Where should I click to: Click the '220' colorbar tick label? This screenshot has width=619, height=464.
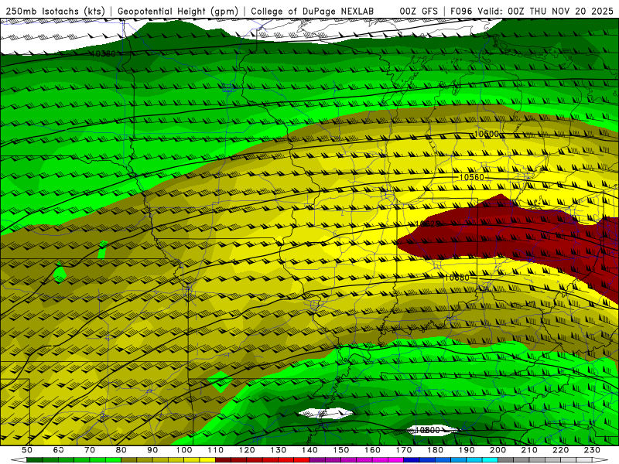(x=560, y=450)
